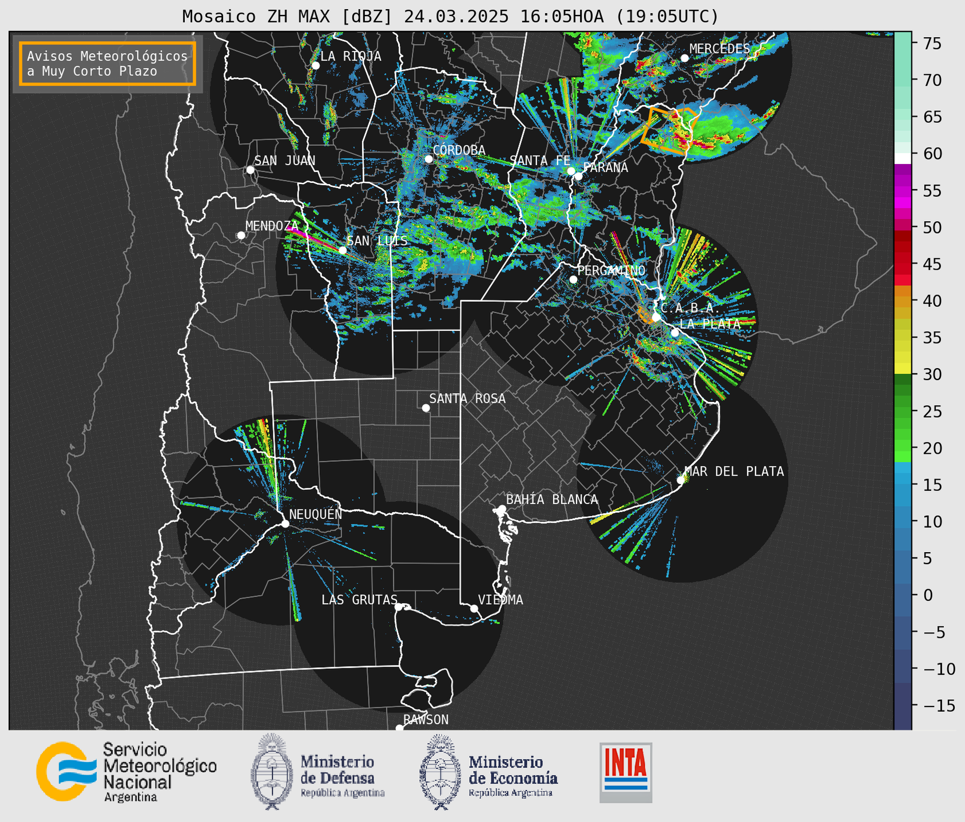Click the MAR DEL PLATA label text

(734, 472)
